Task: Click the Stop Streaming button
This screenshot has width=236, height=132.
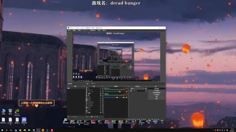Action: tap(157, 89)
